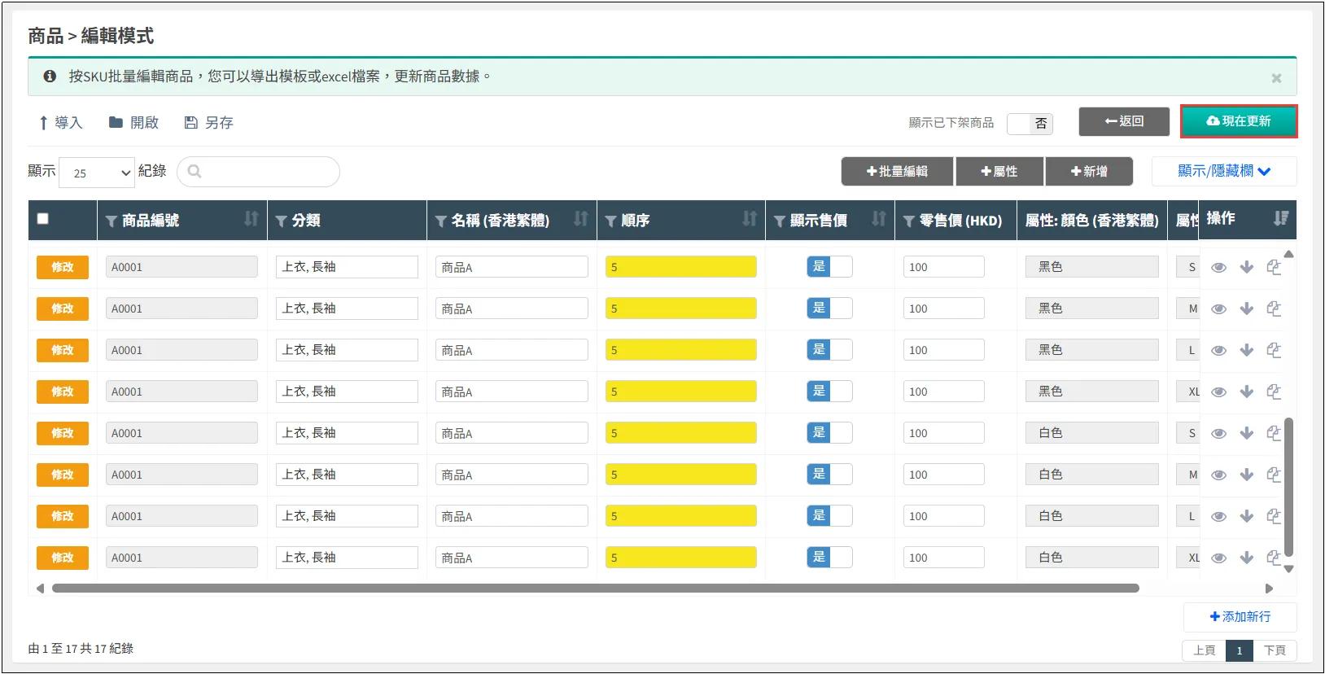
Task: Click the eye icon in the first row
Action: point(1218,268)
